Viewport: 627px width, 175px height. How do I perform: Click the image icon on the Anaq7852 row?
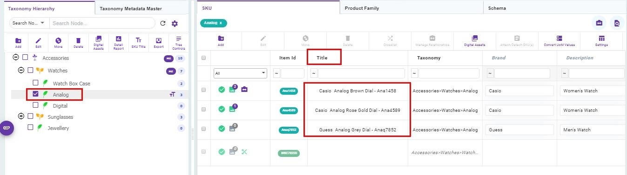(232, 129)
